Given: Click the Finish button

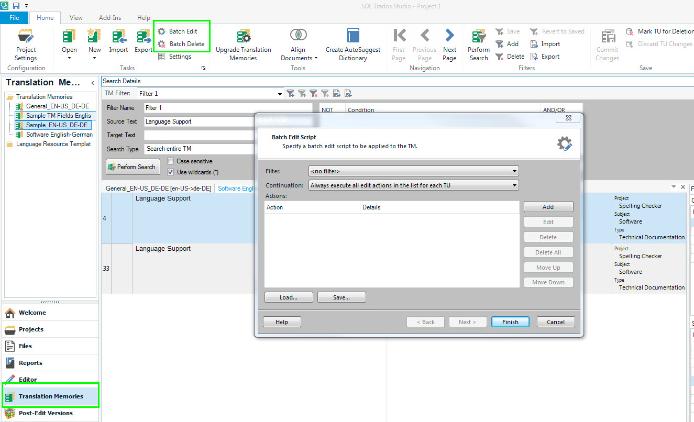Looking at the screenshot, I should coord(510,322).
